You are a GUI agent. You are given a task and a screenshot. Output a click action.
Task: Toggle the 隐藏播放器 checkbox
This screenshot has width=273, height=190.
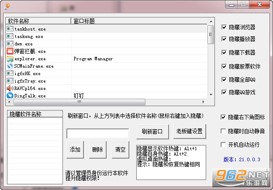[x=224, y=39]
